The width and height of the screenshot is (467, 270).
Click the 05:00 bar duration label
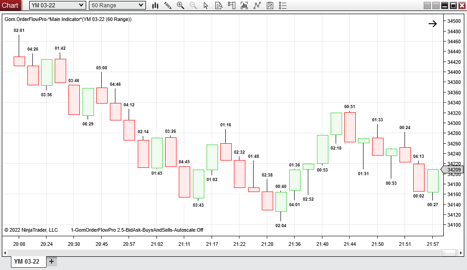[102, 68]
